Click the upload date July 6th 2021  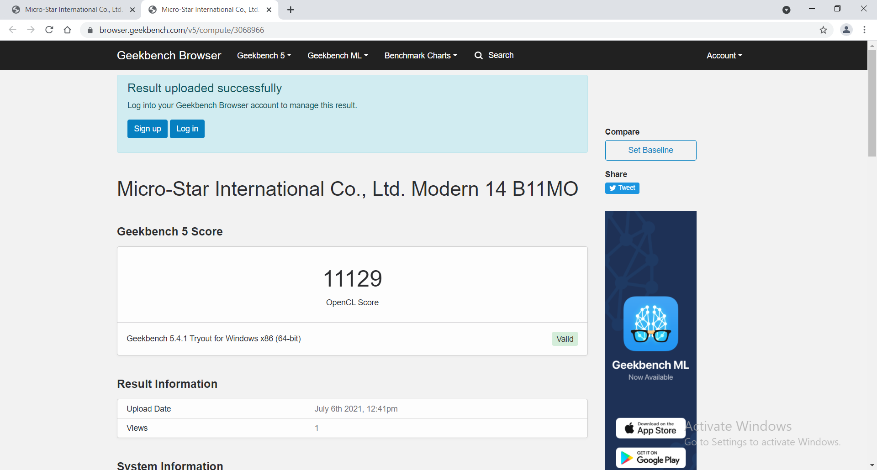[356, 409]
